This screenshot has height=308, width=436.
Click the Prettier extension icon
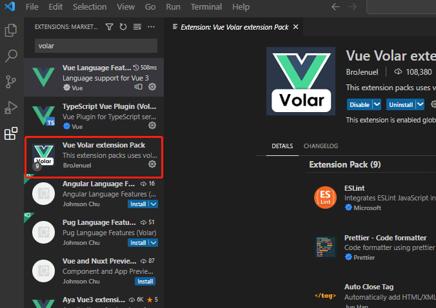[x=325, y=247]
